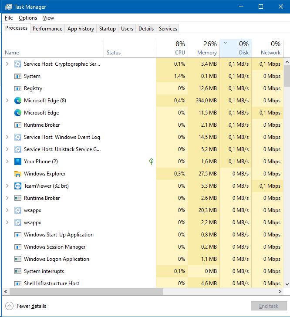This screenshot has width=290, height=317.
Task: Expand the wsappx 20,3 MB entry
Action: [x=7, y=210]
